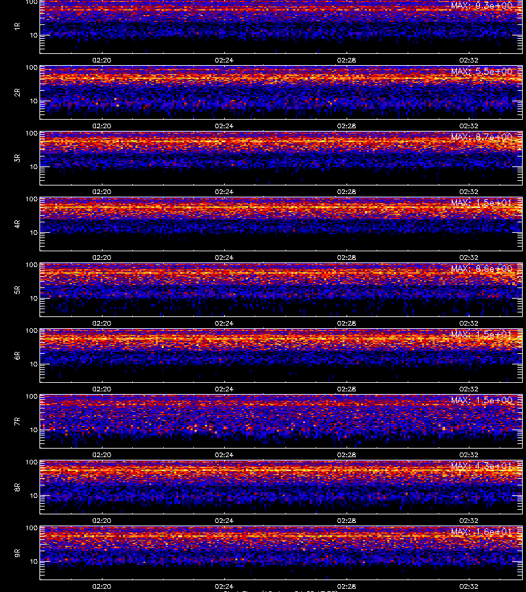
Task: Click the 02:28 time label under panel 4R
Action: click(347, 257)
